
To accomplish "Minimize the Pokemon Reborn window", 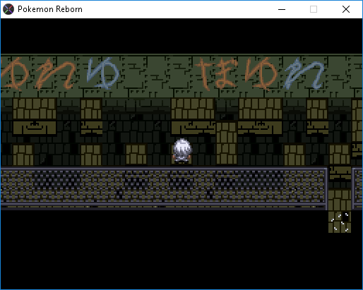I will coord(282,9).
